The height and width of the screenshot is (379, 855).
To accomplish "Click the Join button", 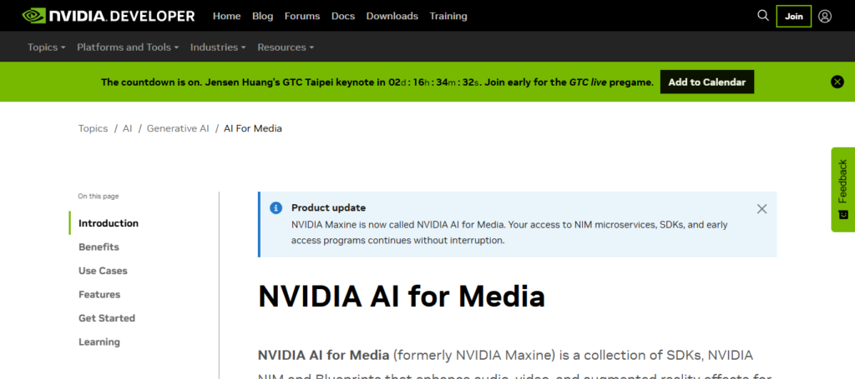I will [794, 17].
